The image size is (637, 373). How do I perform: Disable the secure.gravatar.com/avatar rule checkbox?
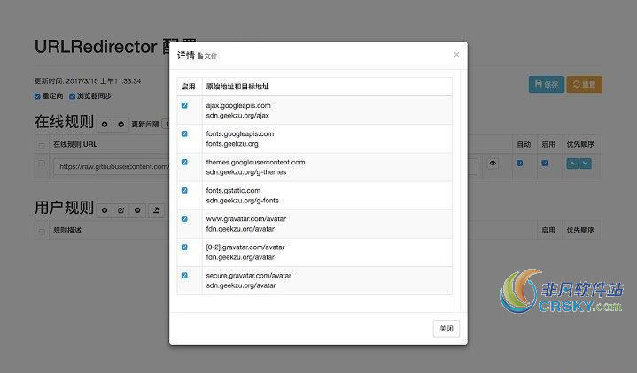(x=184, y=276)
